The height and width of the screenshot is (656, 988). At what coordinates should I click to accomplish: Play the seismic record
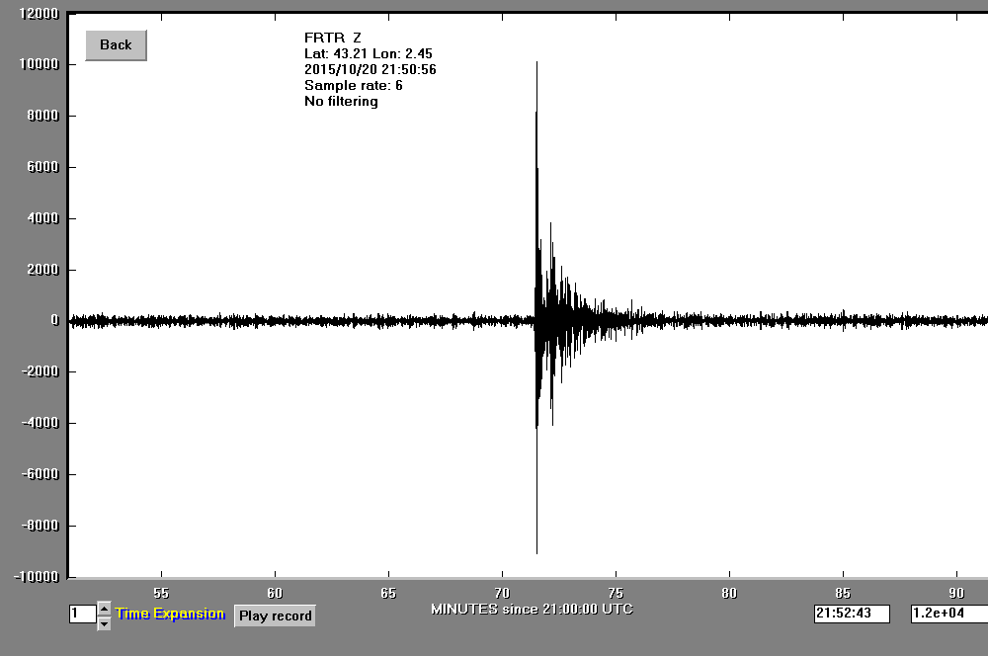(x=275, y=615)
